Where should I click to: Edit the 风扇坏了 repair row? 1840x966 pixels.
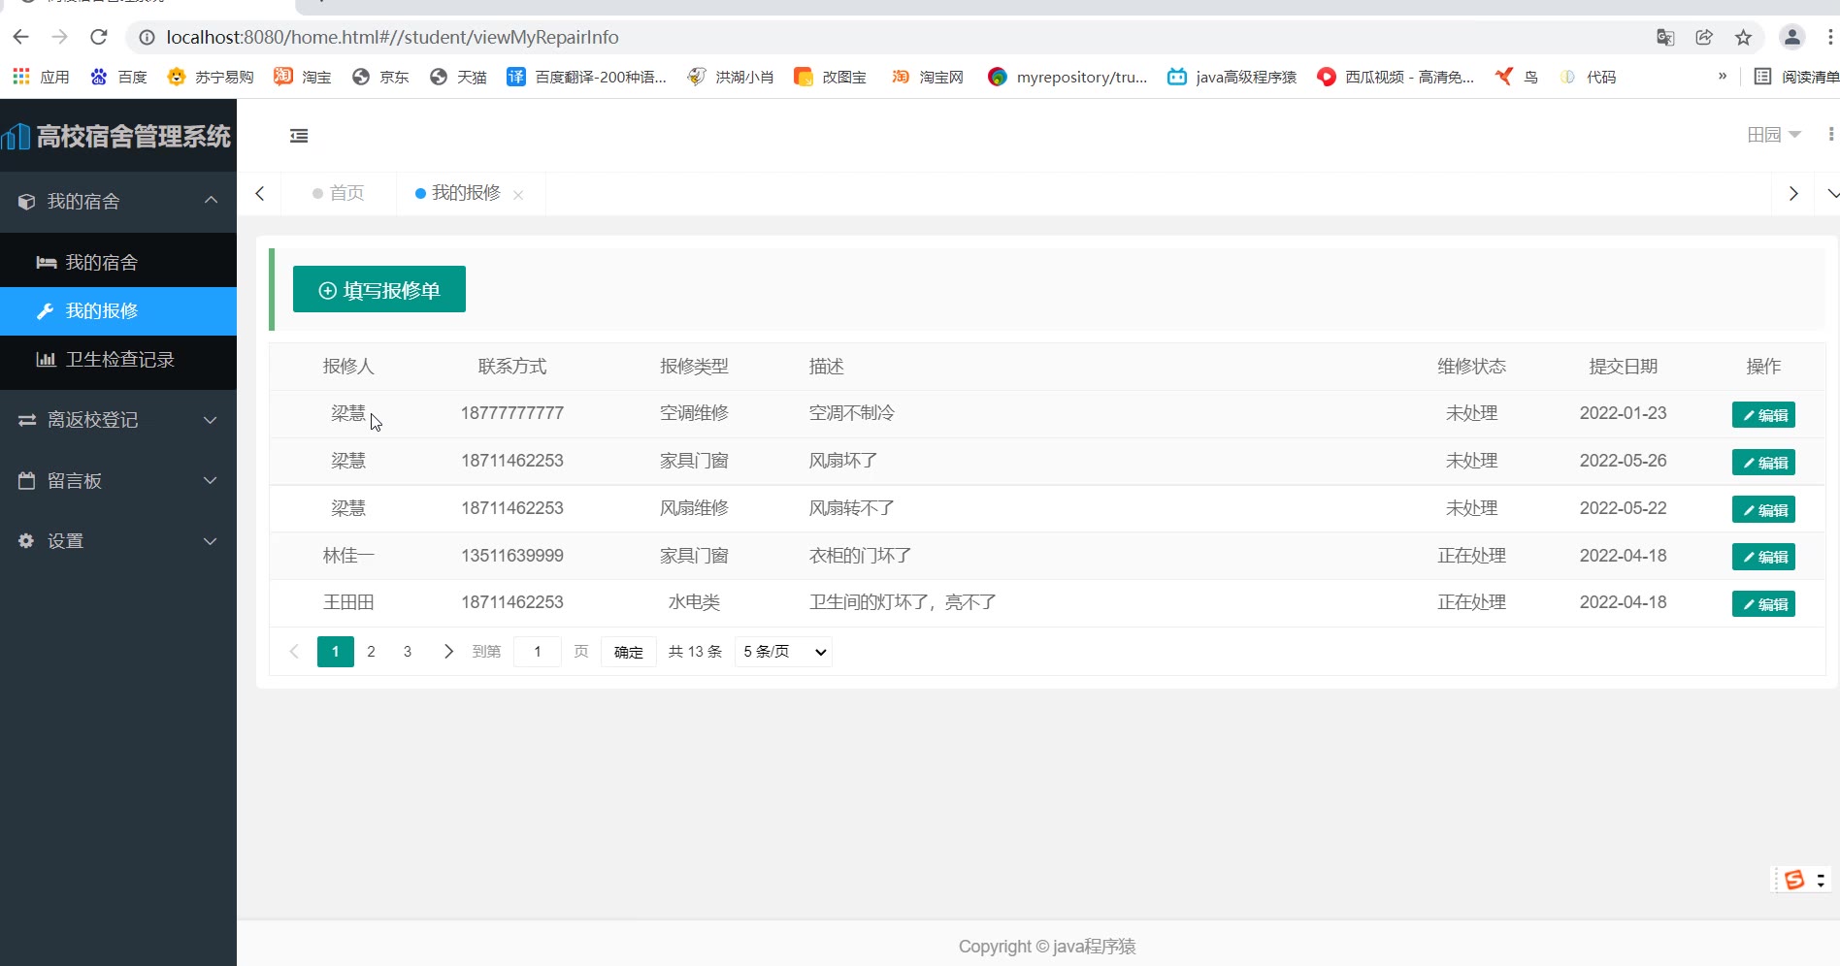point(1763,463)
